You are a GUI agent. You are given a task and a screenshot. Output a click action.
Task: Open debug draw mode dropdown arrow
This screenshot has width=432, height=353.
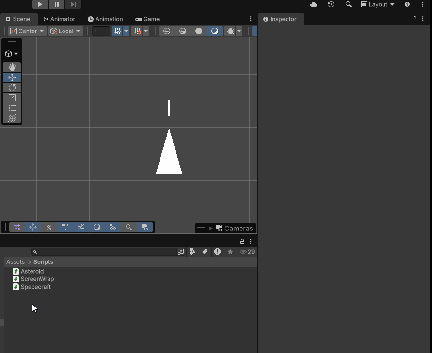point(239,31)
